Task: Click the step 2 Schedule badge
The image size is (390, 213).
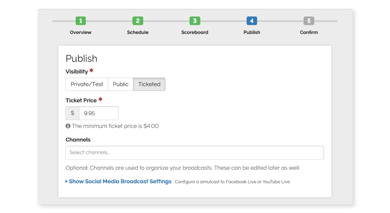Action: point(138,21)
